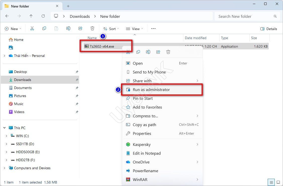283x186 pixels.
Task: Click the Share icon in the toolbar
Action: (x=80, y=29)
